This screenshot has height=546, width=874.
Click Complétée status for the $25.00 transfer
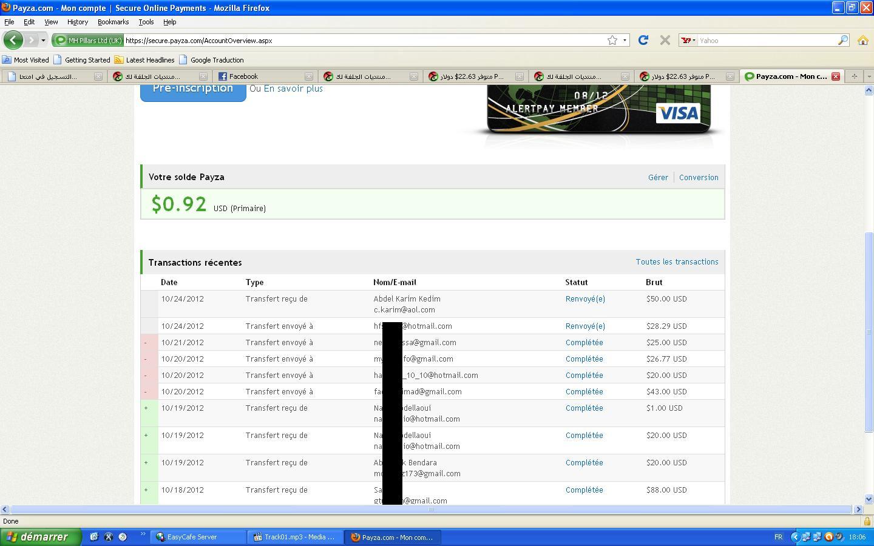[584, 343]
